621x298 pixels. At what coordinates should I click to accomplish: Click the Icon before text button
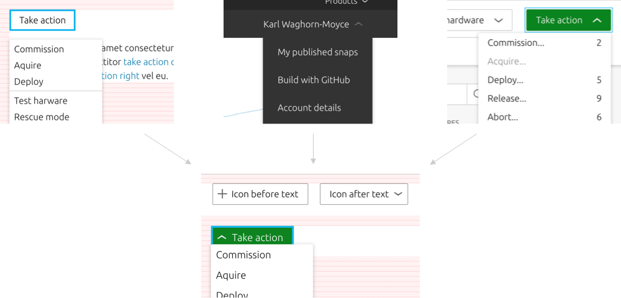pos(260,194)
